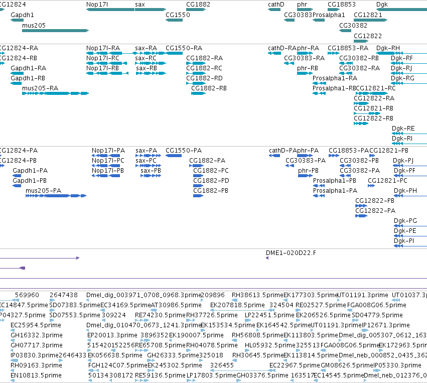Select the EC25954.5prime EST label
The image size is (427, 383).
pos(36,325)
